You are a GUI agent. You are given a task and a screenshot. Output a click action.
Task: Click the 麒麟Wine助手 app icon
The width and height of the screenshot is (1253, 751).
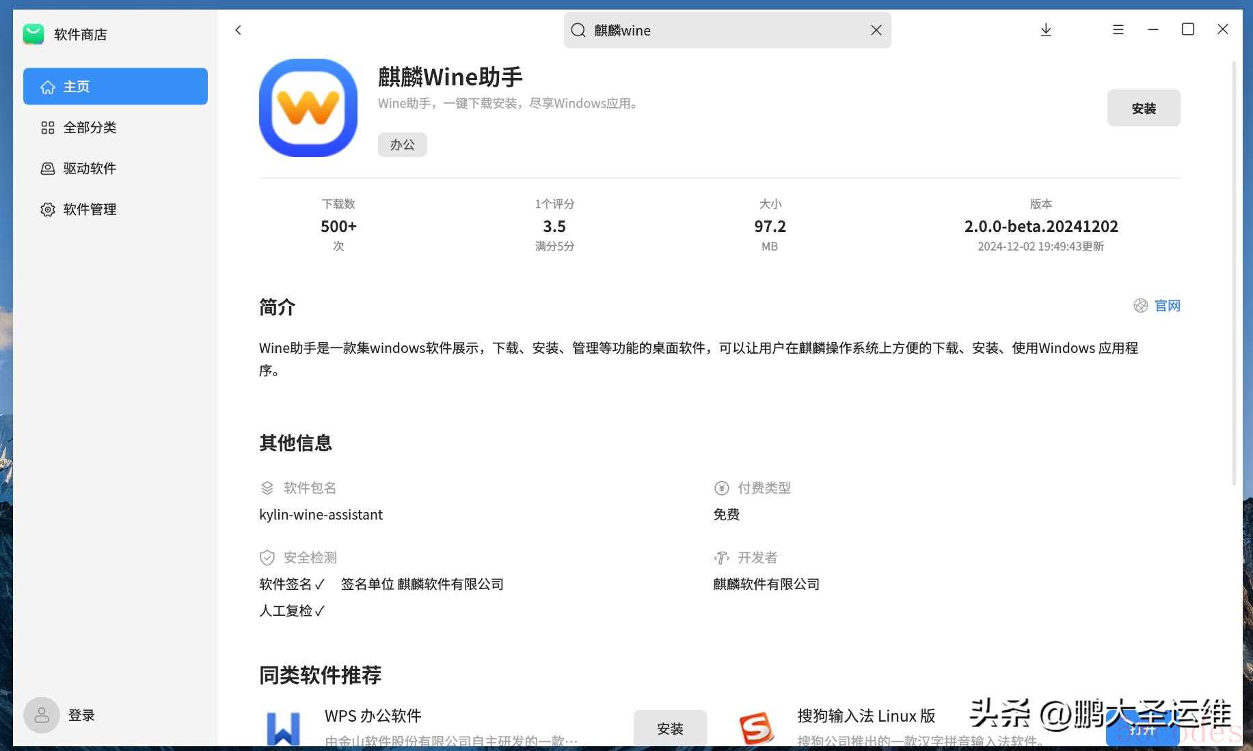(x=308, y=108)
